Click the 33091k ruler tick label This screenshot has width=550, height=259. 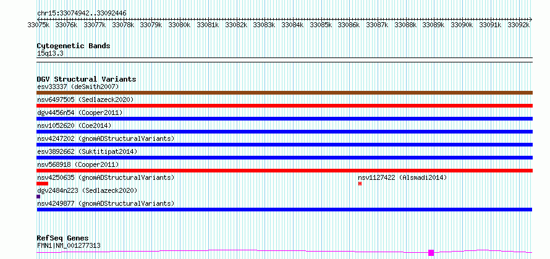pyautogui.click(x=491, y=25)
